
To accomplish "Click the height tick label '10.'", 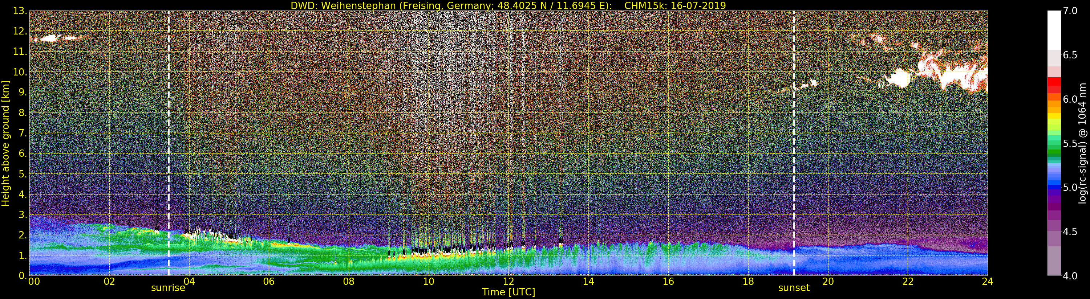I will [x=20, y=72].
